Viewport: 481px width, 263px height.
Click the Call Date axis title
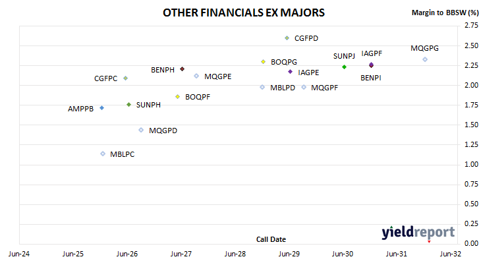tap(271, 239)
